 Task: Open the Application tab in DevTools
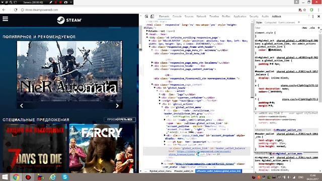pos(239,17)
